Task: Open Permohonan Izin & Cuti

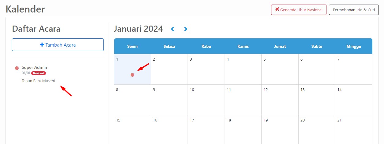Action: (x=354, y=10)
